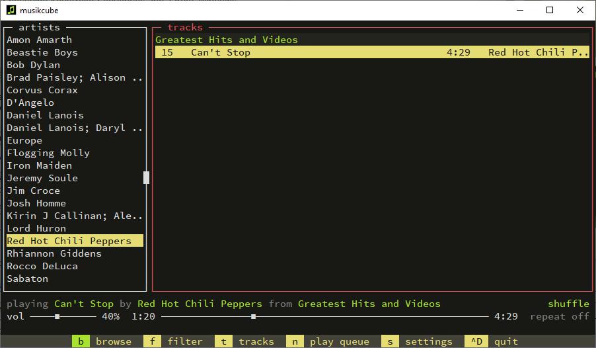Viewport: 596px width, 348px height.
Task: Select artist Amon Amarth
Action: pos(75,40)
